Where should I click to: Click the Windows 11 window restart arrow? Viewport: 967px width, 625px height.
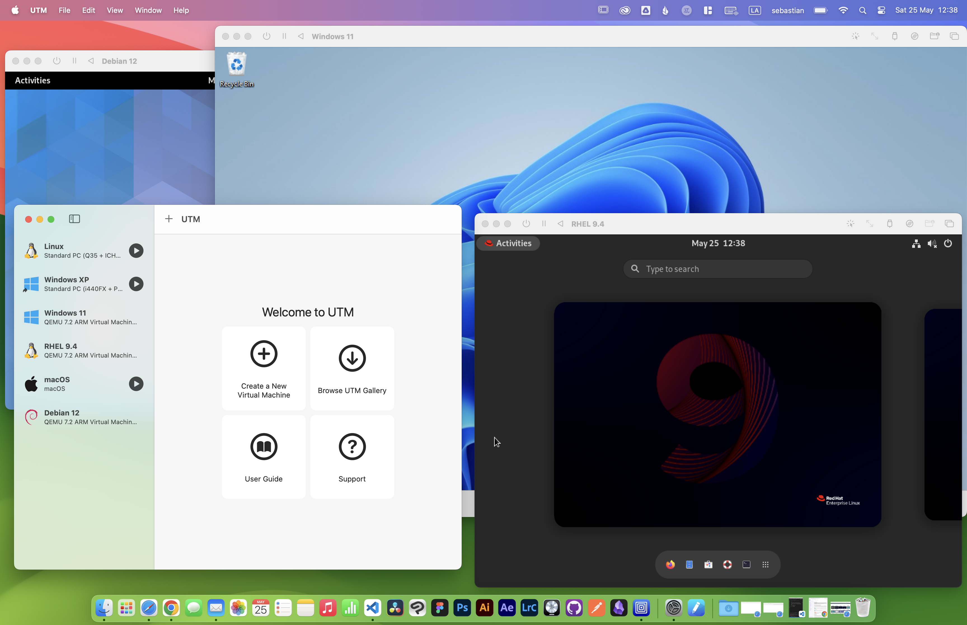301,36
